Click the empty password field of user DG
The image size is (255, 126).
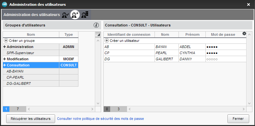pos(226,59)
